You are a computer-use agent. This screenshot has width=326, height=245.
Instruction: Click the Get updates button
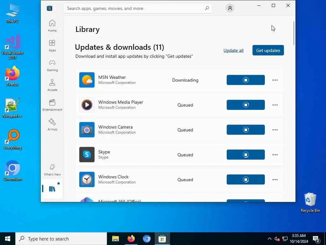click(x=268, y=50)
